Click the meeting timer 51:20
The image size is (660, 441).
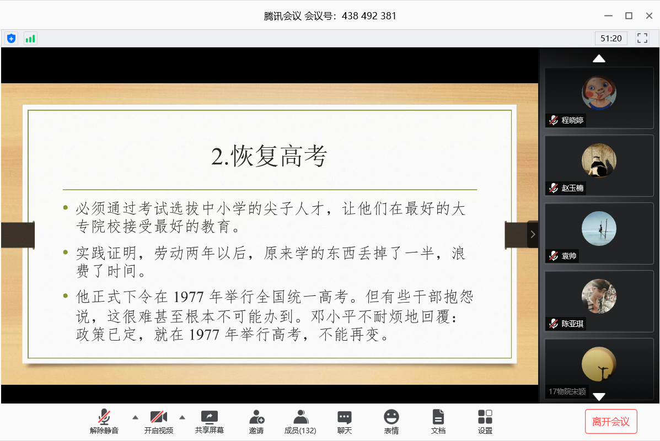pos(611,38)
